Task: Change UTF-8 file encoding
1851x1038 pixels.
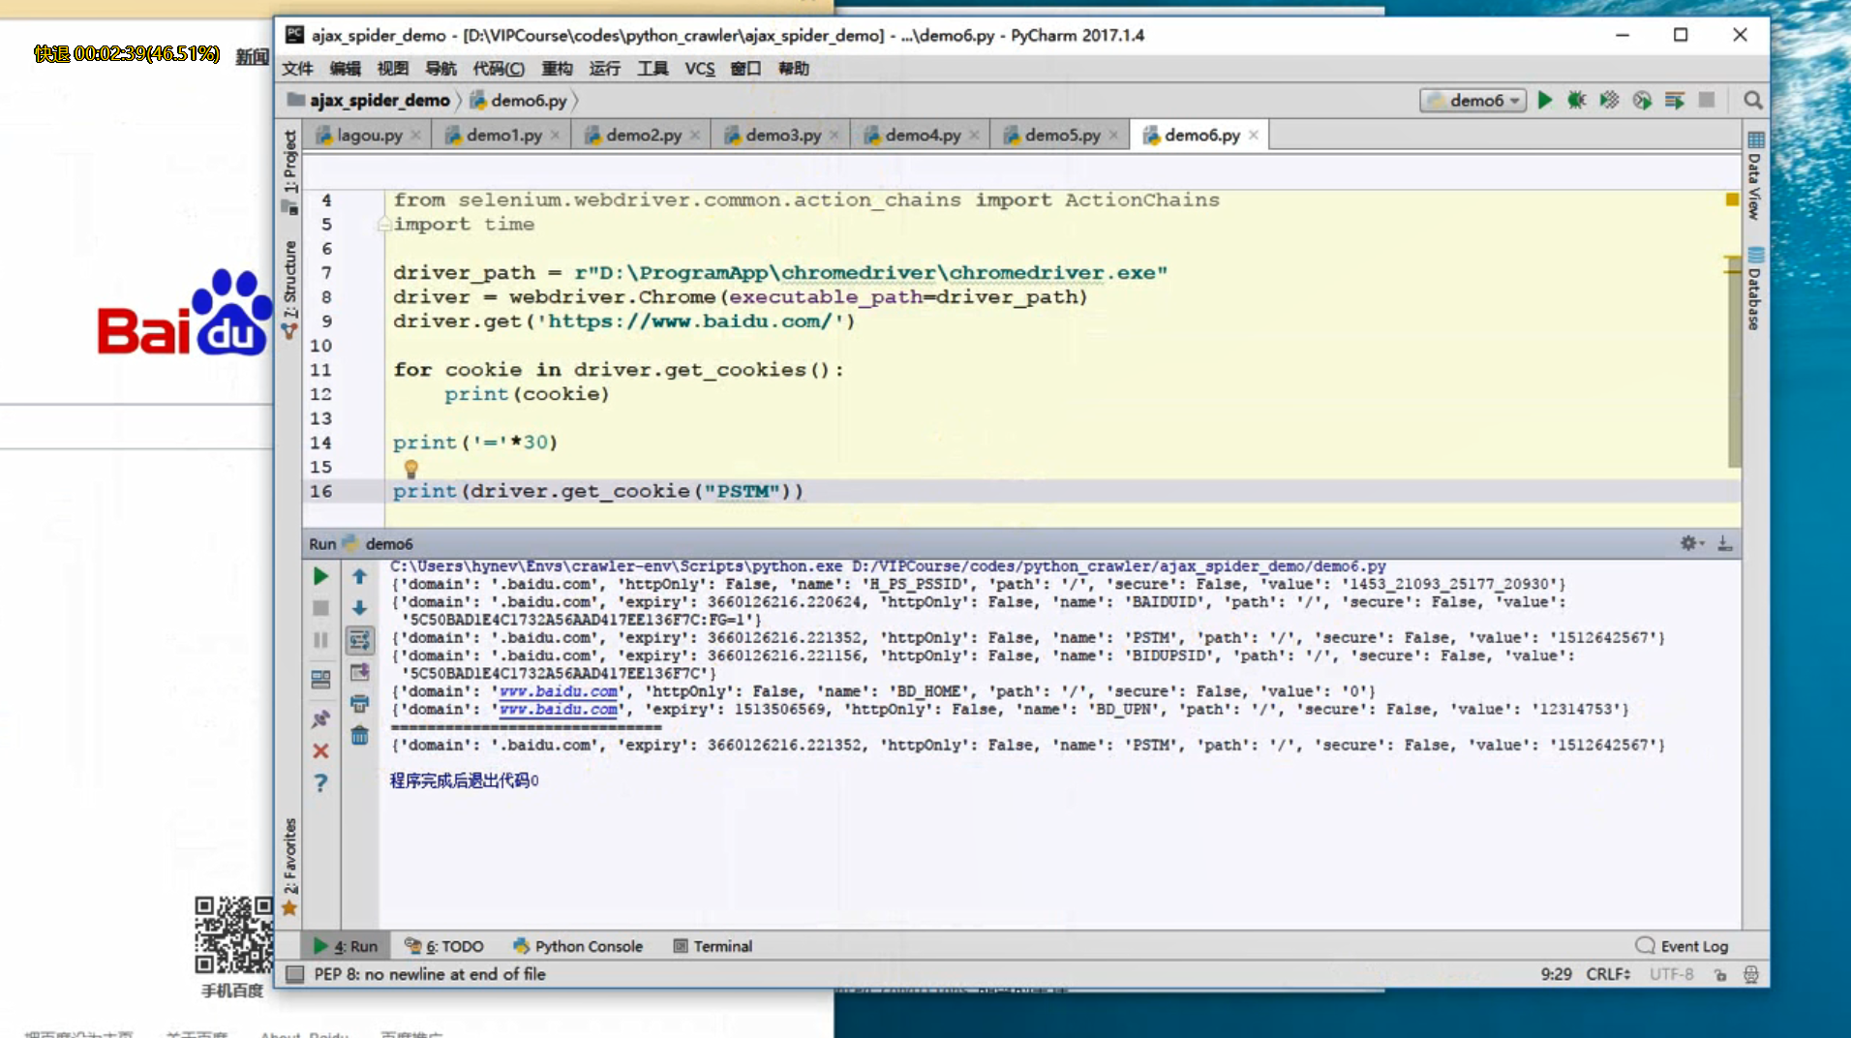Action: [1672, 974]
